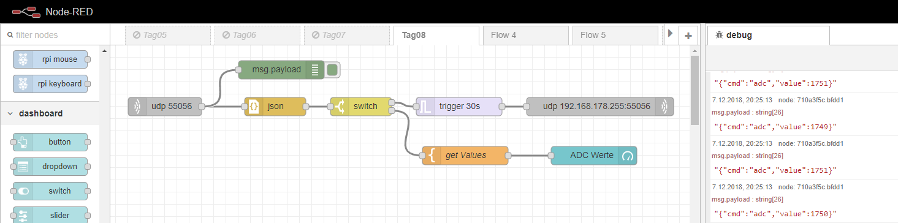This screenshot has height=223, width=898.
Task: Select the json node
Action: tap(275, 107)
